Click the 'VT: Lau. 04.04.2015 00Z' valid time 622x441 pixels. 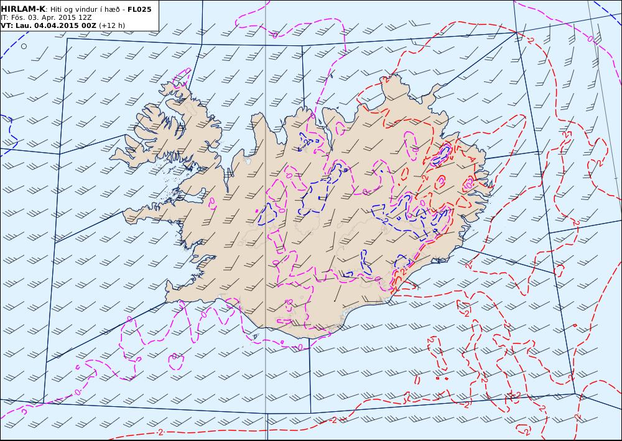tap(49, 25)
